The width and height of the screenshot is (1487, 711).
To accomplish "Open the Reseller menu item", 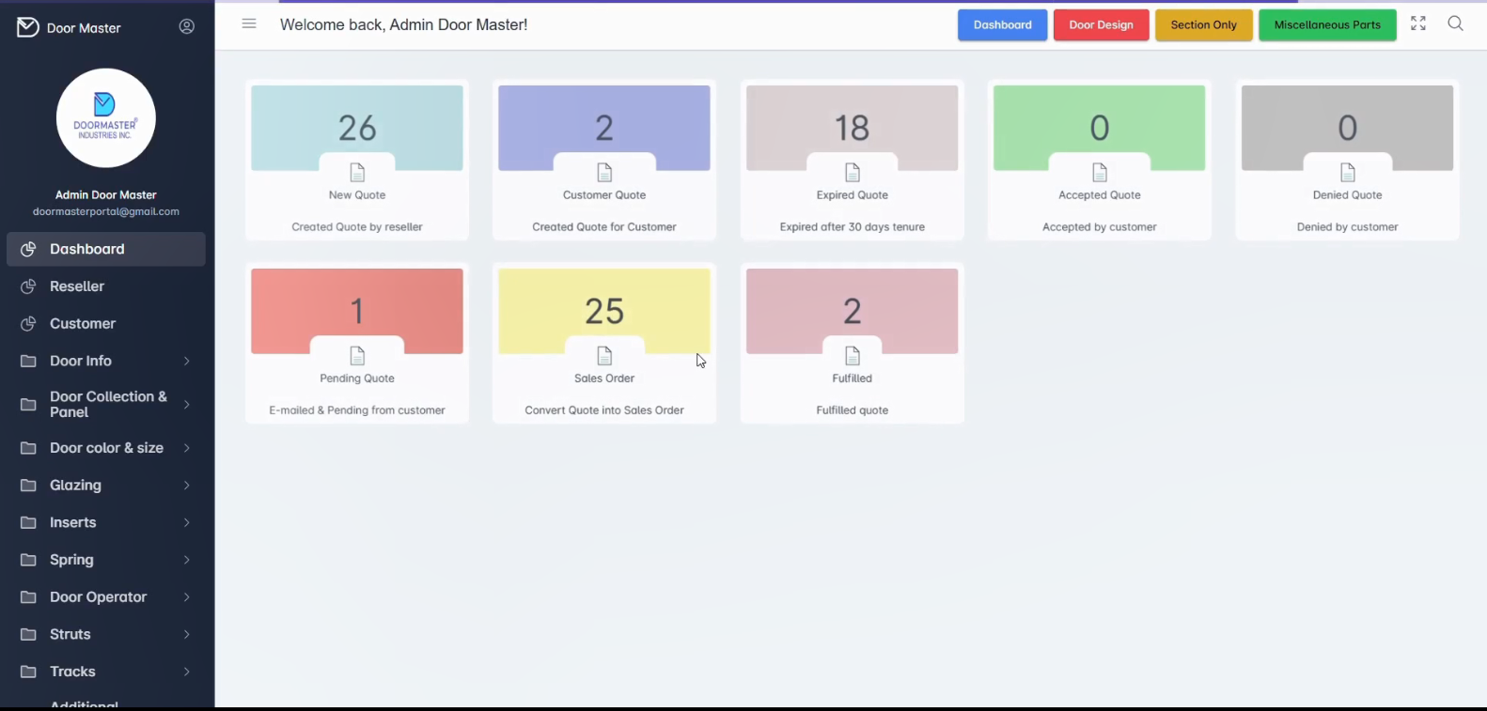I will coord(77,286).
